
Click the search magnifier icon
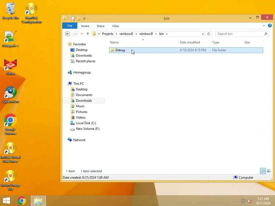coord(266,34)
